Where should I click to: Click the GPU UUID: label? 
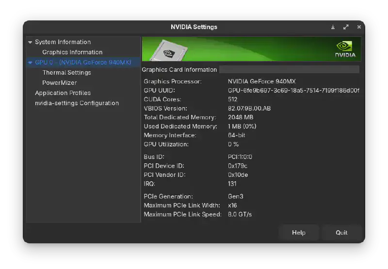click(160, 91)
